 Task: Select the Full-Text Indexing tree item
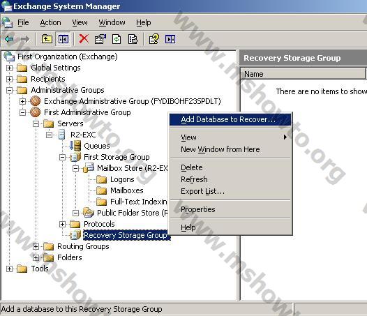(x=139, y=202)
